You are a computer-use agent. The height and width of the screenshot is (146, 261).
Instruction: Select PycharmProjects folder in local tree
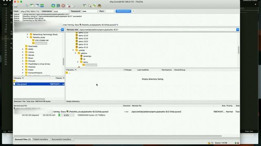pos(35,73)
